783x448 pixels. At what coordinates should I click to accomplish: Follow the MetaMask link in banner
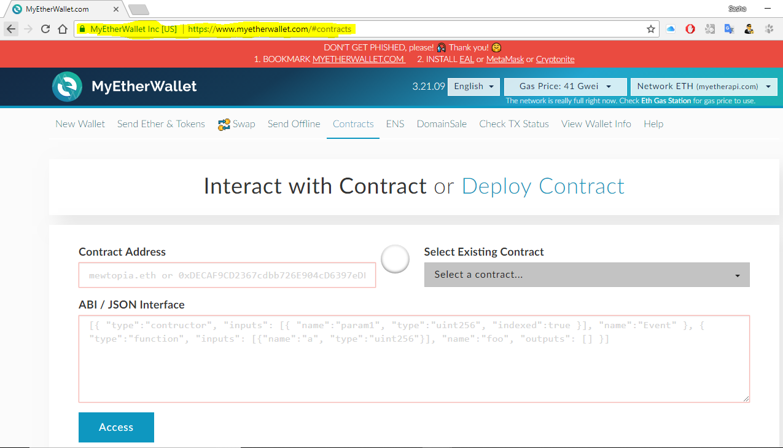coord(505,60)
